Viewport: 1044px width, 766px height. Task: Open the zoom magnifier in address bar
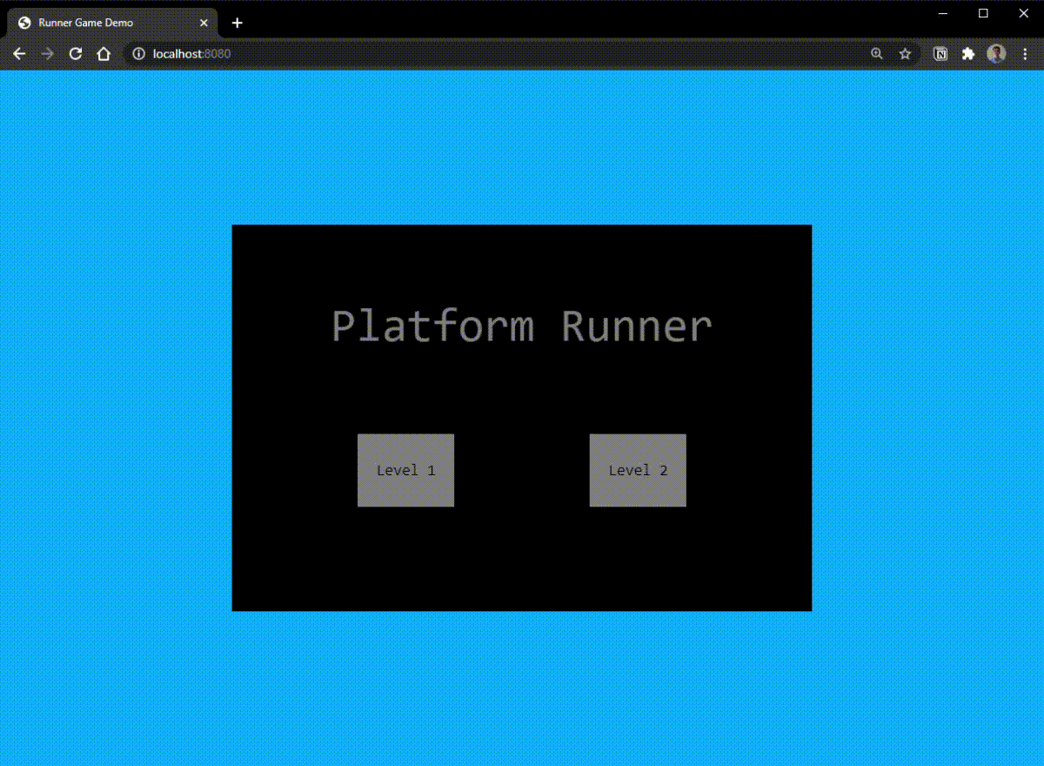tap(877, 54)
